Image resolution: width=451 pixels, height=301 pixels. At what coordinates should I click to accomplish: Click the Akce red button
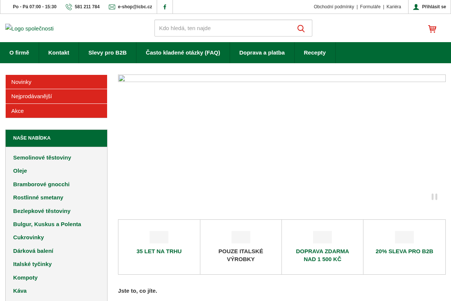[56, 111]
